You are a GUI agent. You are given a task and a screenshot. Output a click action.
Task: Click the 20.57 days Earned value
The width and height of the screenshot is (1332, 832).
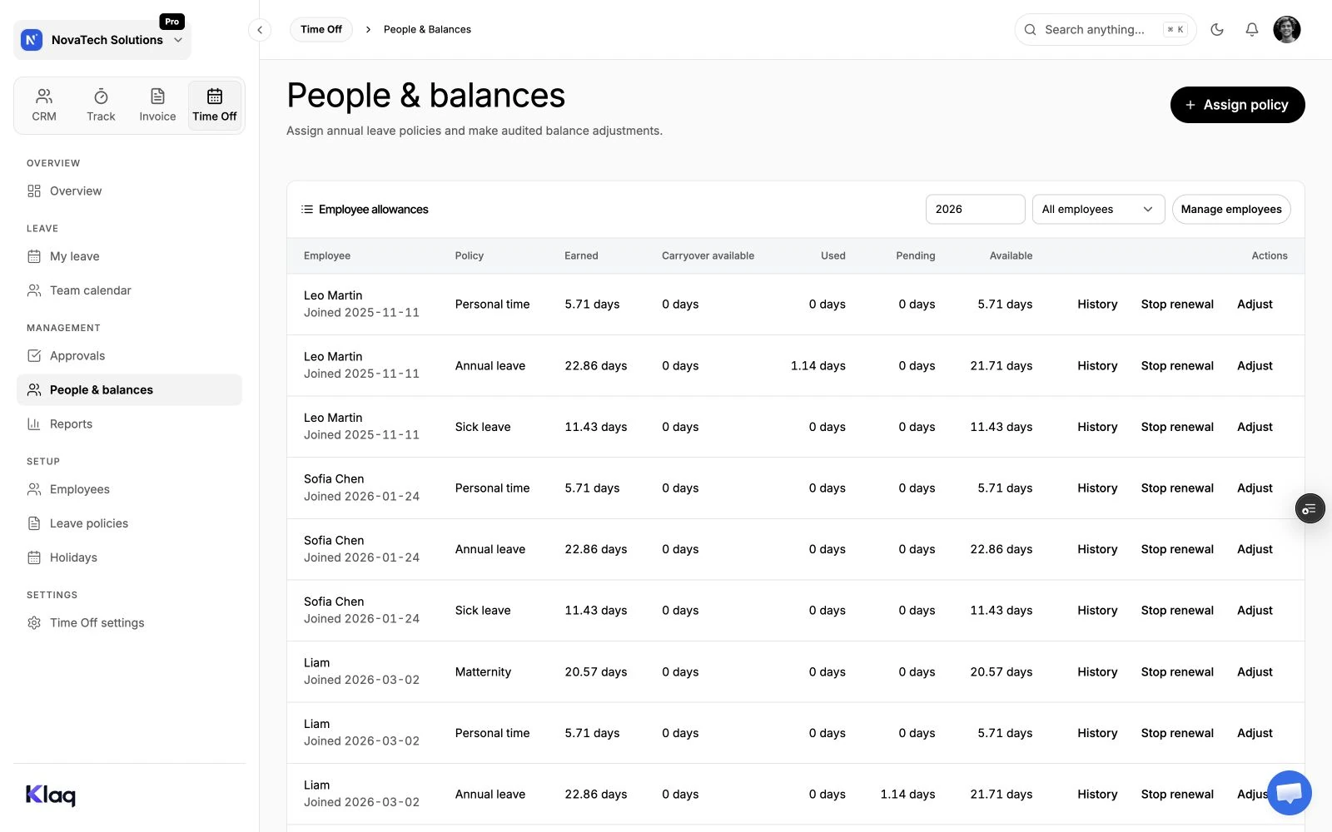(x=595, y=672)
